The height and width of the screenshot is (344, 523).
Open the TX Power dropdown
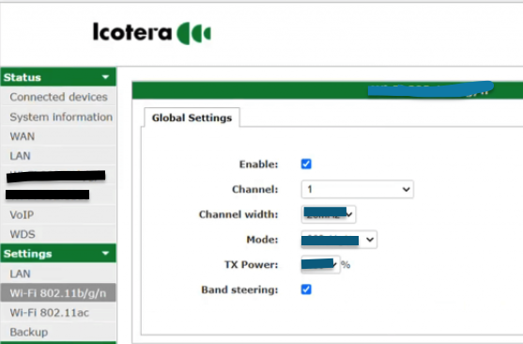(320, 264)
